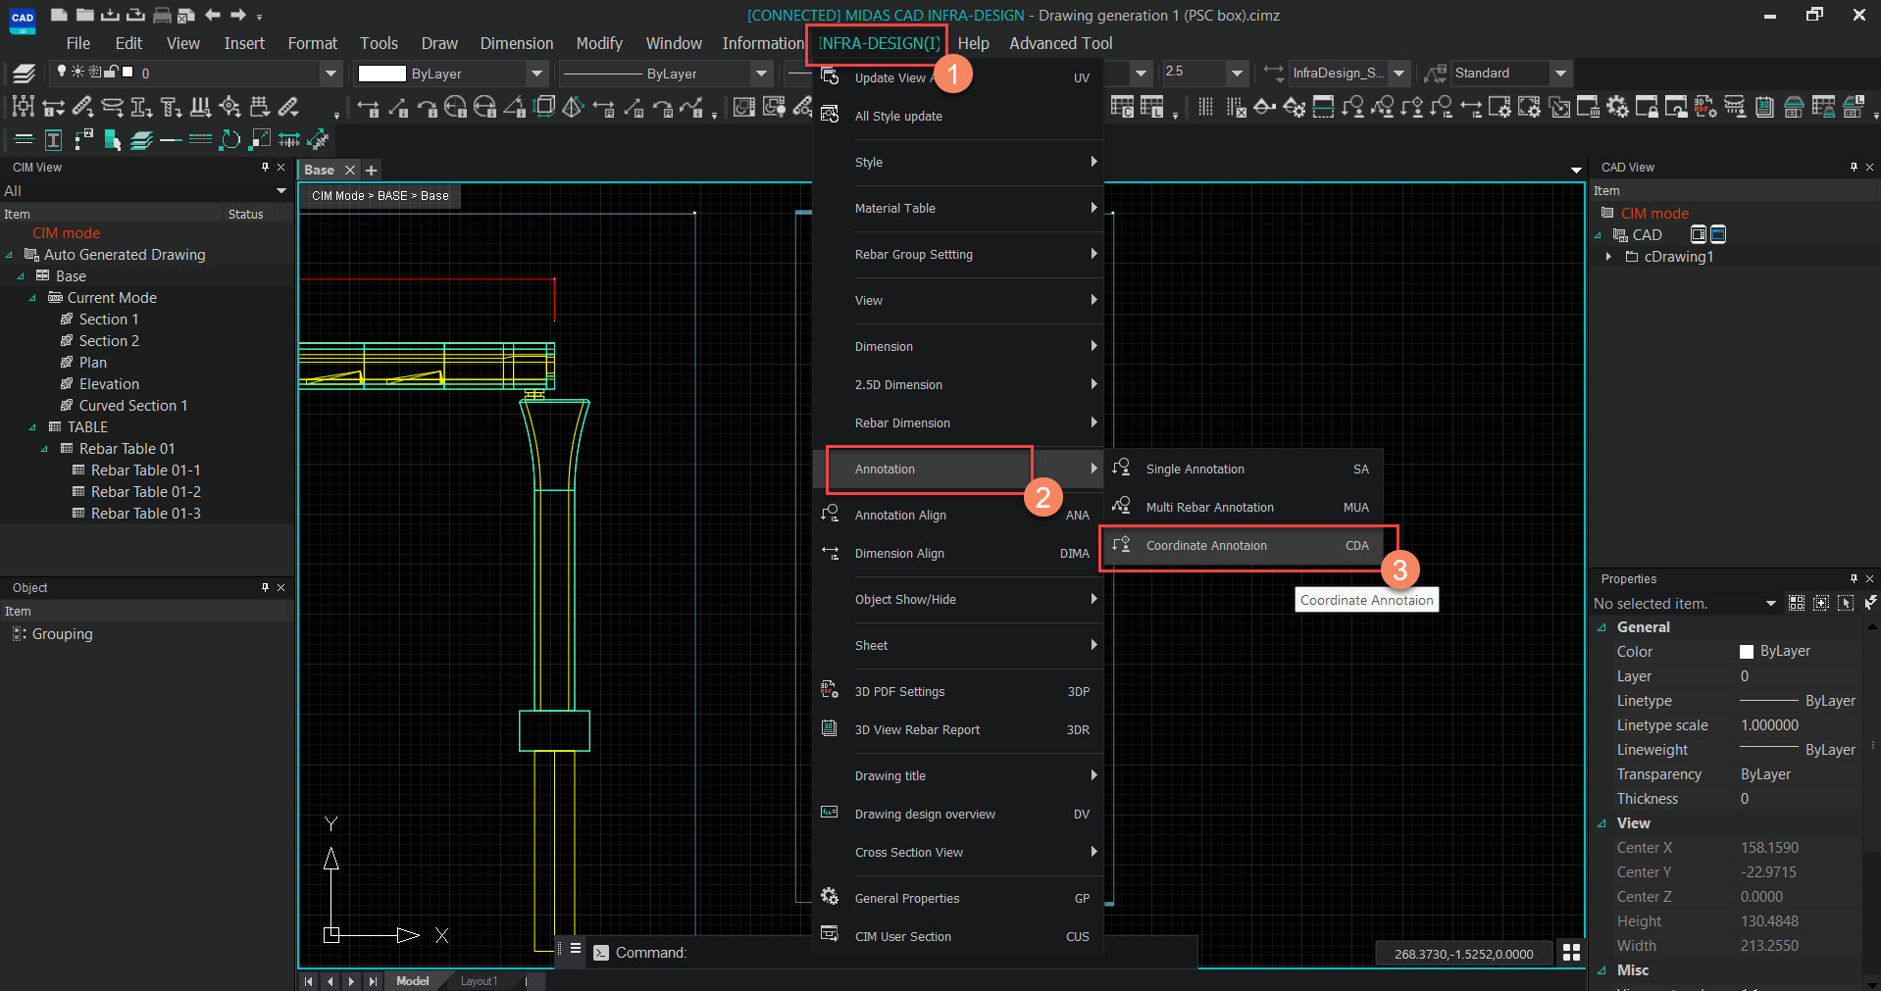Open the Standard text style dropdown

click(1560, 74)
